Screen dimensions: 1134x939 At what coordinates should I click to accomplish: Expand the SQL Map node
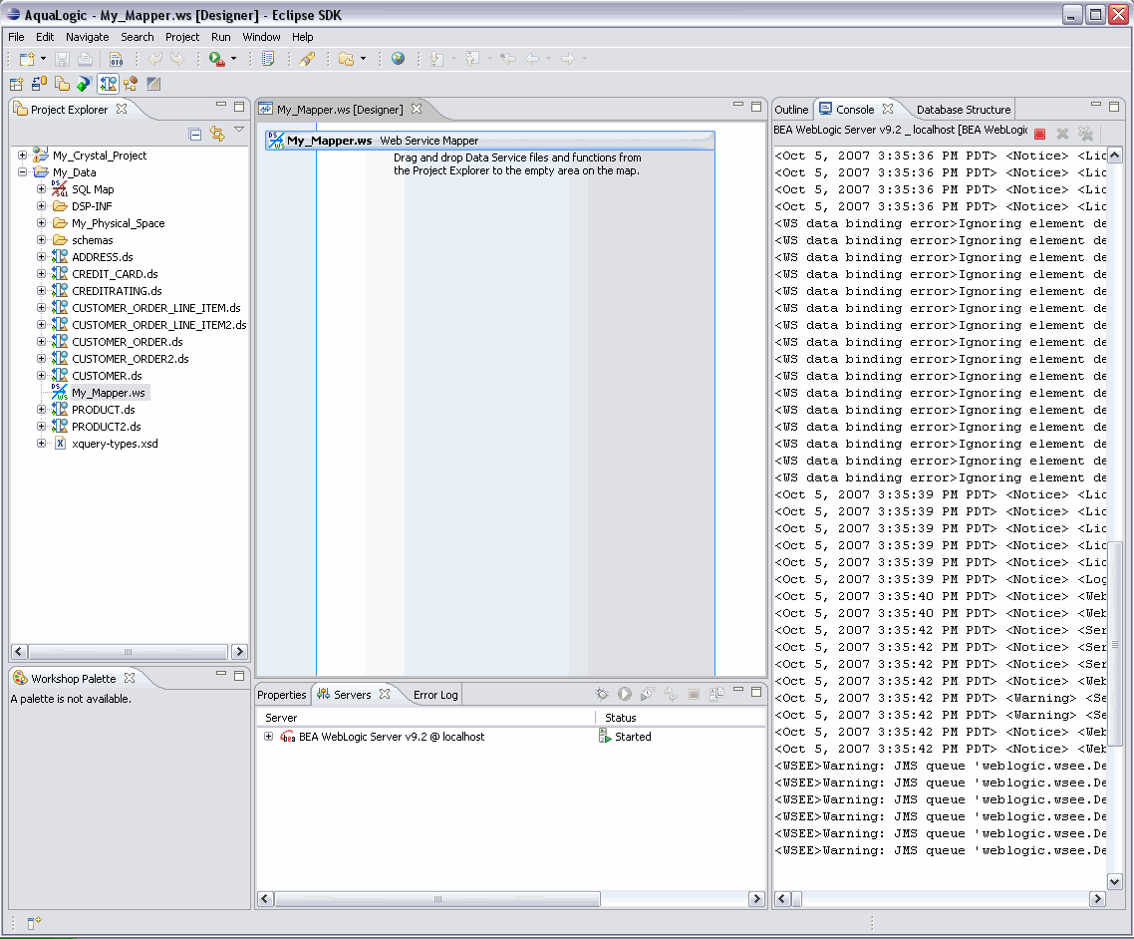point(41,189)
